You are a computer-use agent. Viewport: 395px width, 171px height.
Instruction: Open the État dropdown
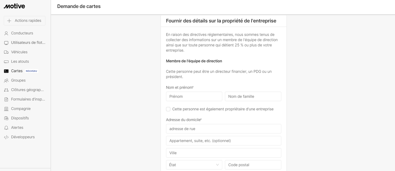(x=194, y=165)
